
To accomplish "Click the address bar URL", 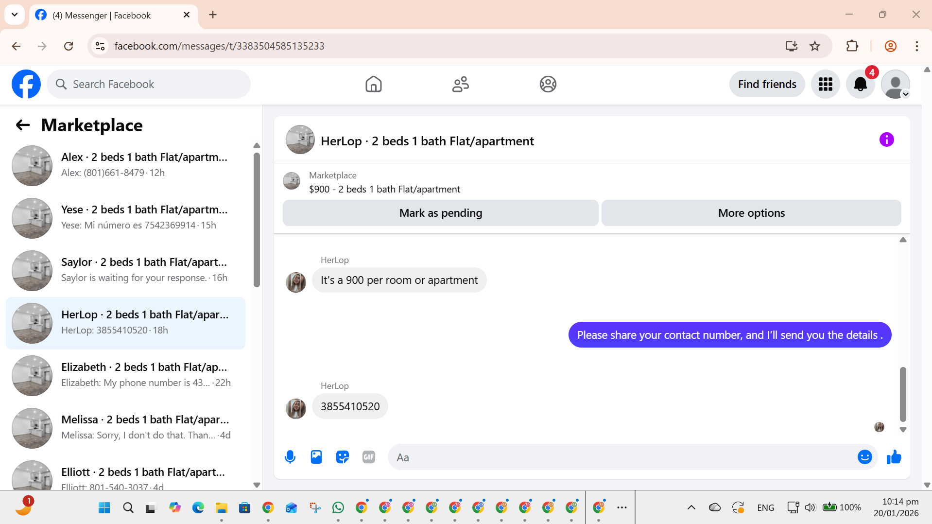I will click(219, 46).
